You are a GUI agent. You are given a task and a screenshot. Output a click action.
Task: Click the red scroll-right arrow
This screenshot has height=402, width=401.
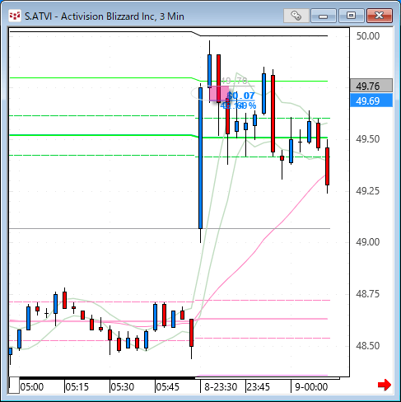click(x=385, y=385)
